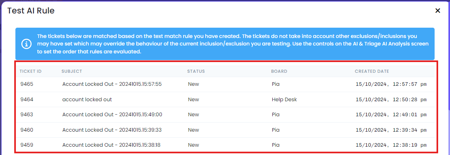Sort by the Board column header
The image size is (450, 155).
279,71
